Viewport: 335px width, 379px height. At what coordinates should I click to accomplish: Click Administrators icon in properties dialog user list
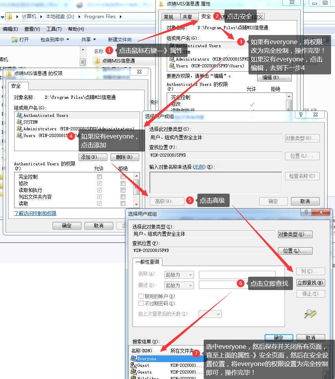[172, 59]
